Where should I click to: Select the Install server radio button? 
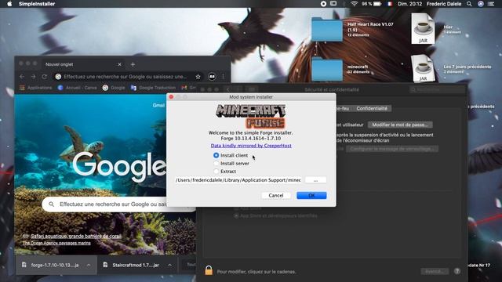click(216, 163)
